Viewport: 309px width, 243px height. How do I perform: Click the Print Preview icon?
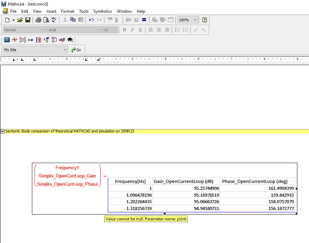(46, 20)
